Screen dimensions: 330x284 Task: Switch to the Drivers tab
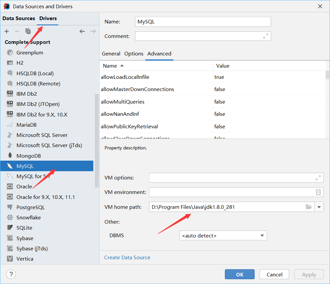tap(48, 18)
